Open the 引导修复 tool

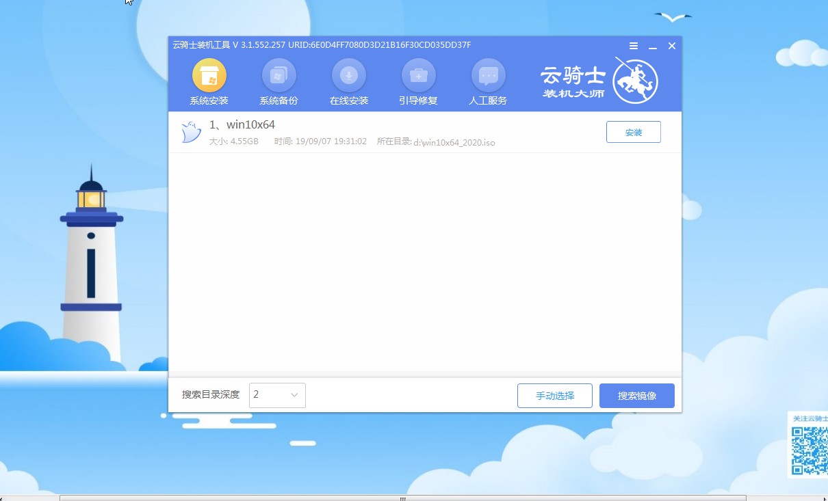pos(418,81)
